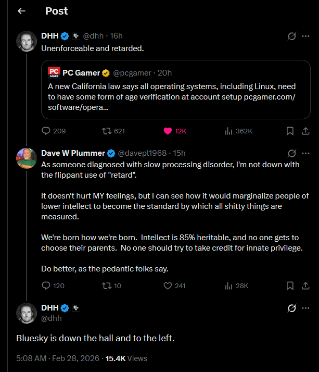The image size is (319, 372).
Task: Open more options on DHH's first post
Action: [x=305, y=36]
